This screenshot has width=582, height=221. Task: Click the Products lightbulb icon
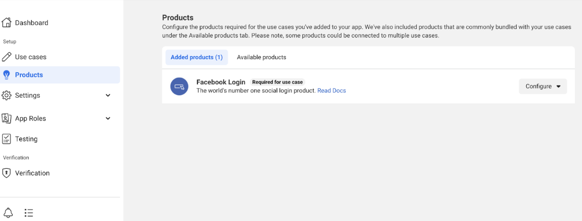coord(6,75)
